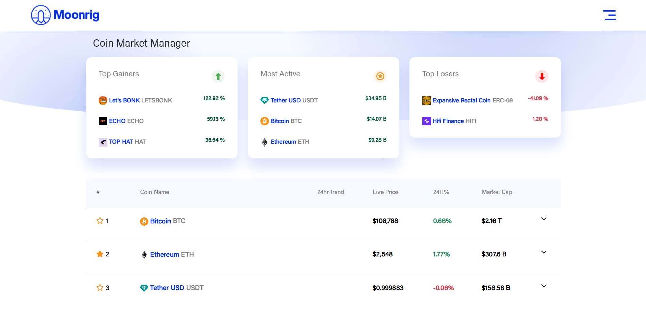Click the Most Active card title

(x=280, y=74)
